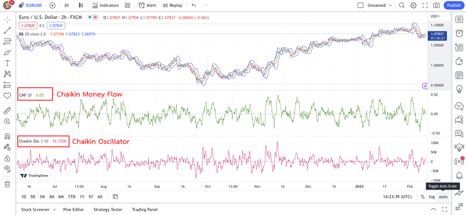Open the Strategy Tester tab
This screenshot has width=466, height=215.
point(108,209)
